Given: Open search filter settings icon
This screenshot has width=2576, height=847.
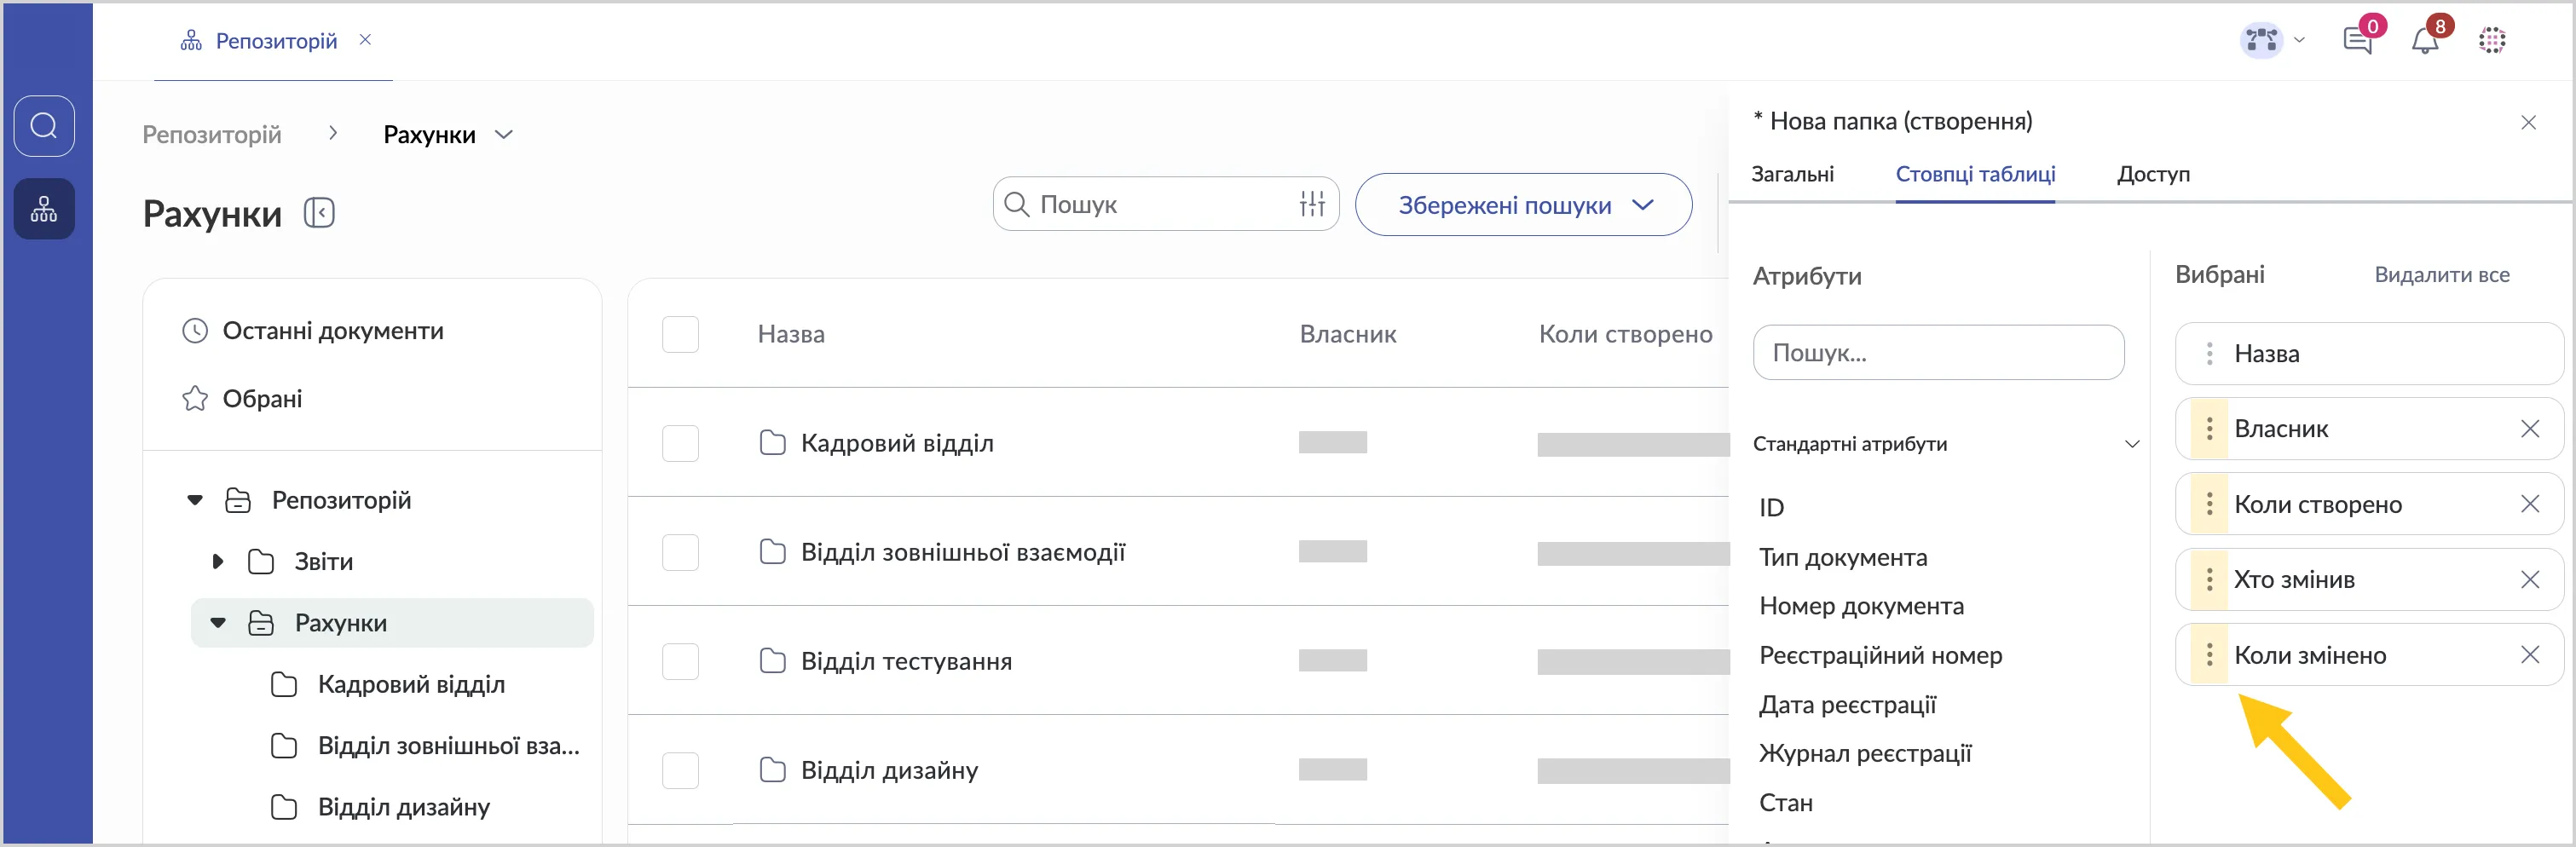Looking at the screenshot, I should [x=1311, y=204].
